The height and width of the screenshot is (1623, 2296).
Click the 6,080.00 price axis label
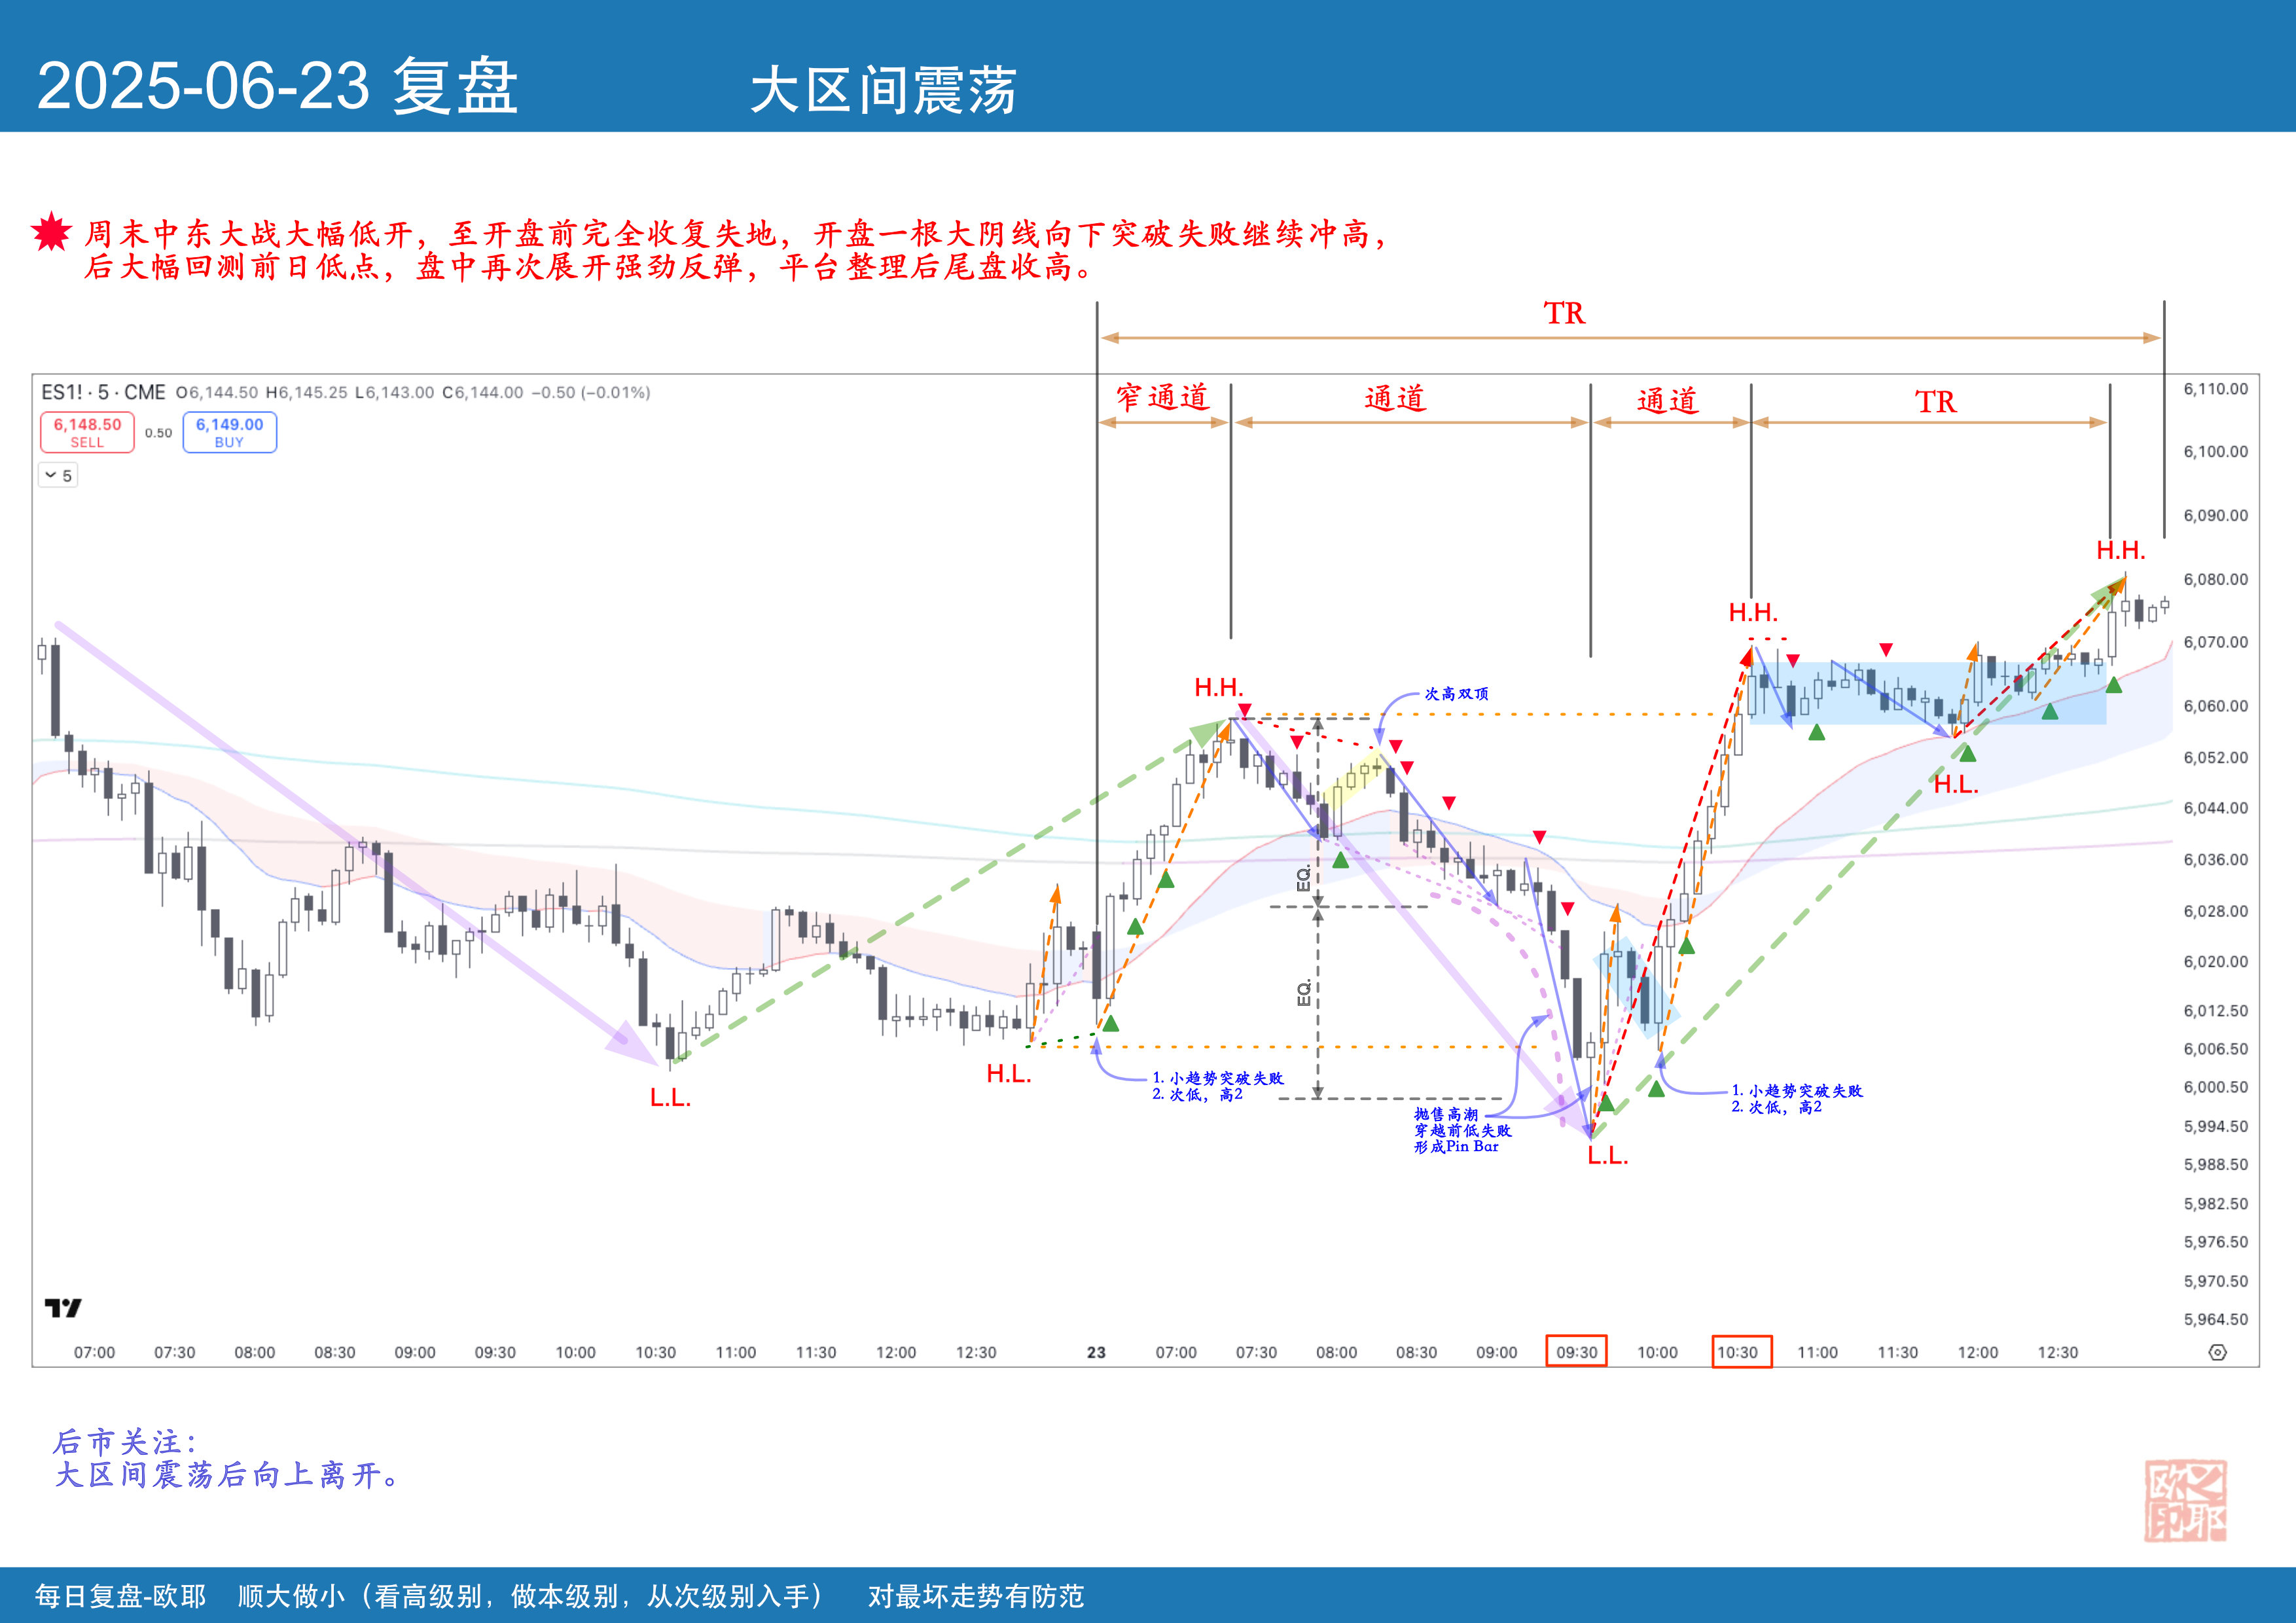coord(2215,579)
